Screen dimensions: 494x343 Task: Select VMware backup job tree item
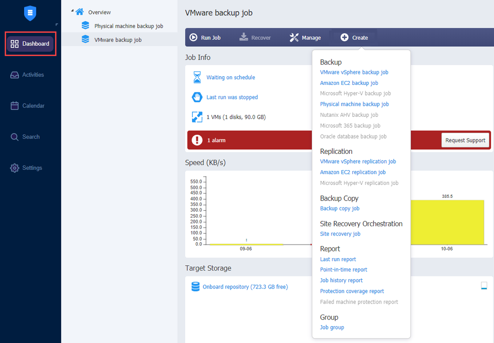pos(118,40)
